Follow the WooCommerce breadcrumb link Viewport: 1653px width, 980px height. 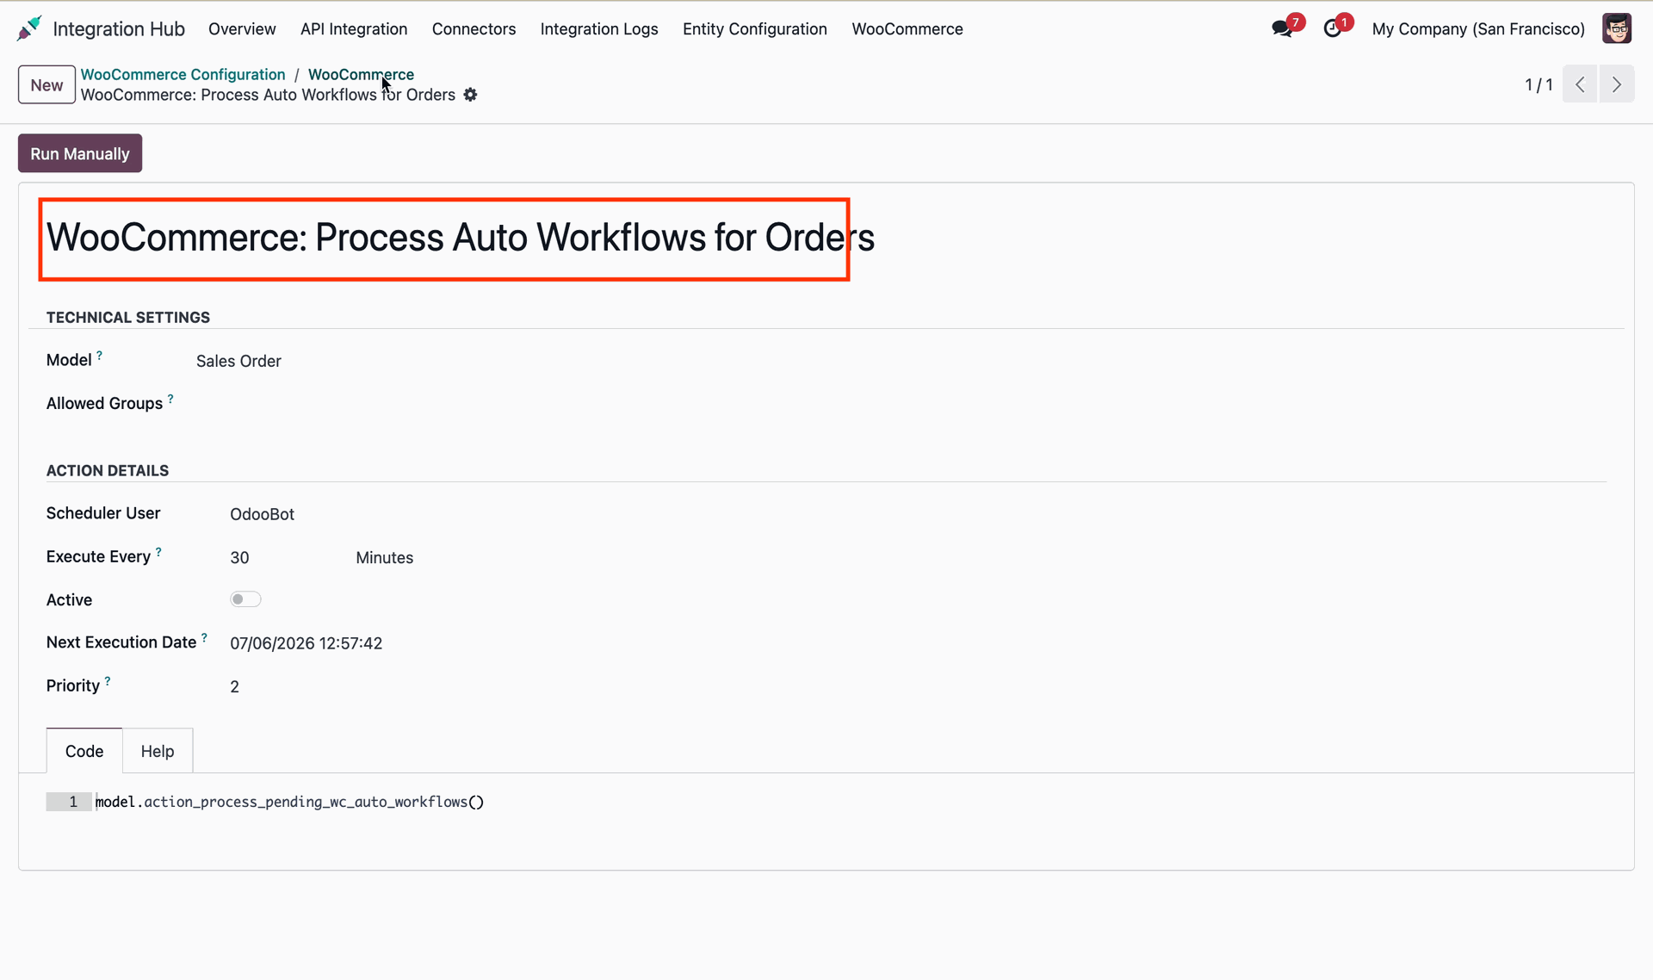pyautogui.click(x=361, y=74)
